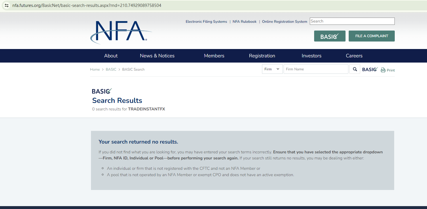Click the bullet about CFTC registration
This screenshot has width=427, height=209.
tap(184, 168)
